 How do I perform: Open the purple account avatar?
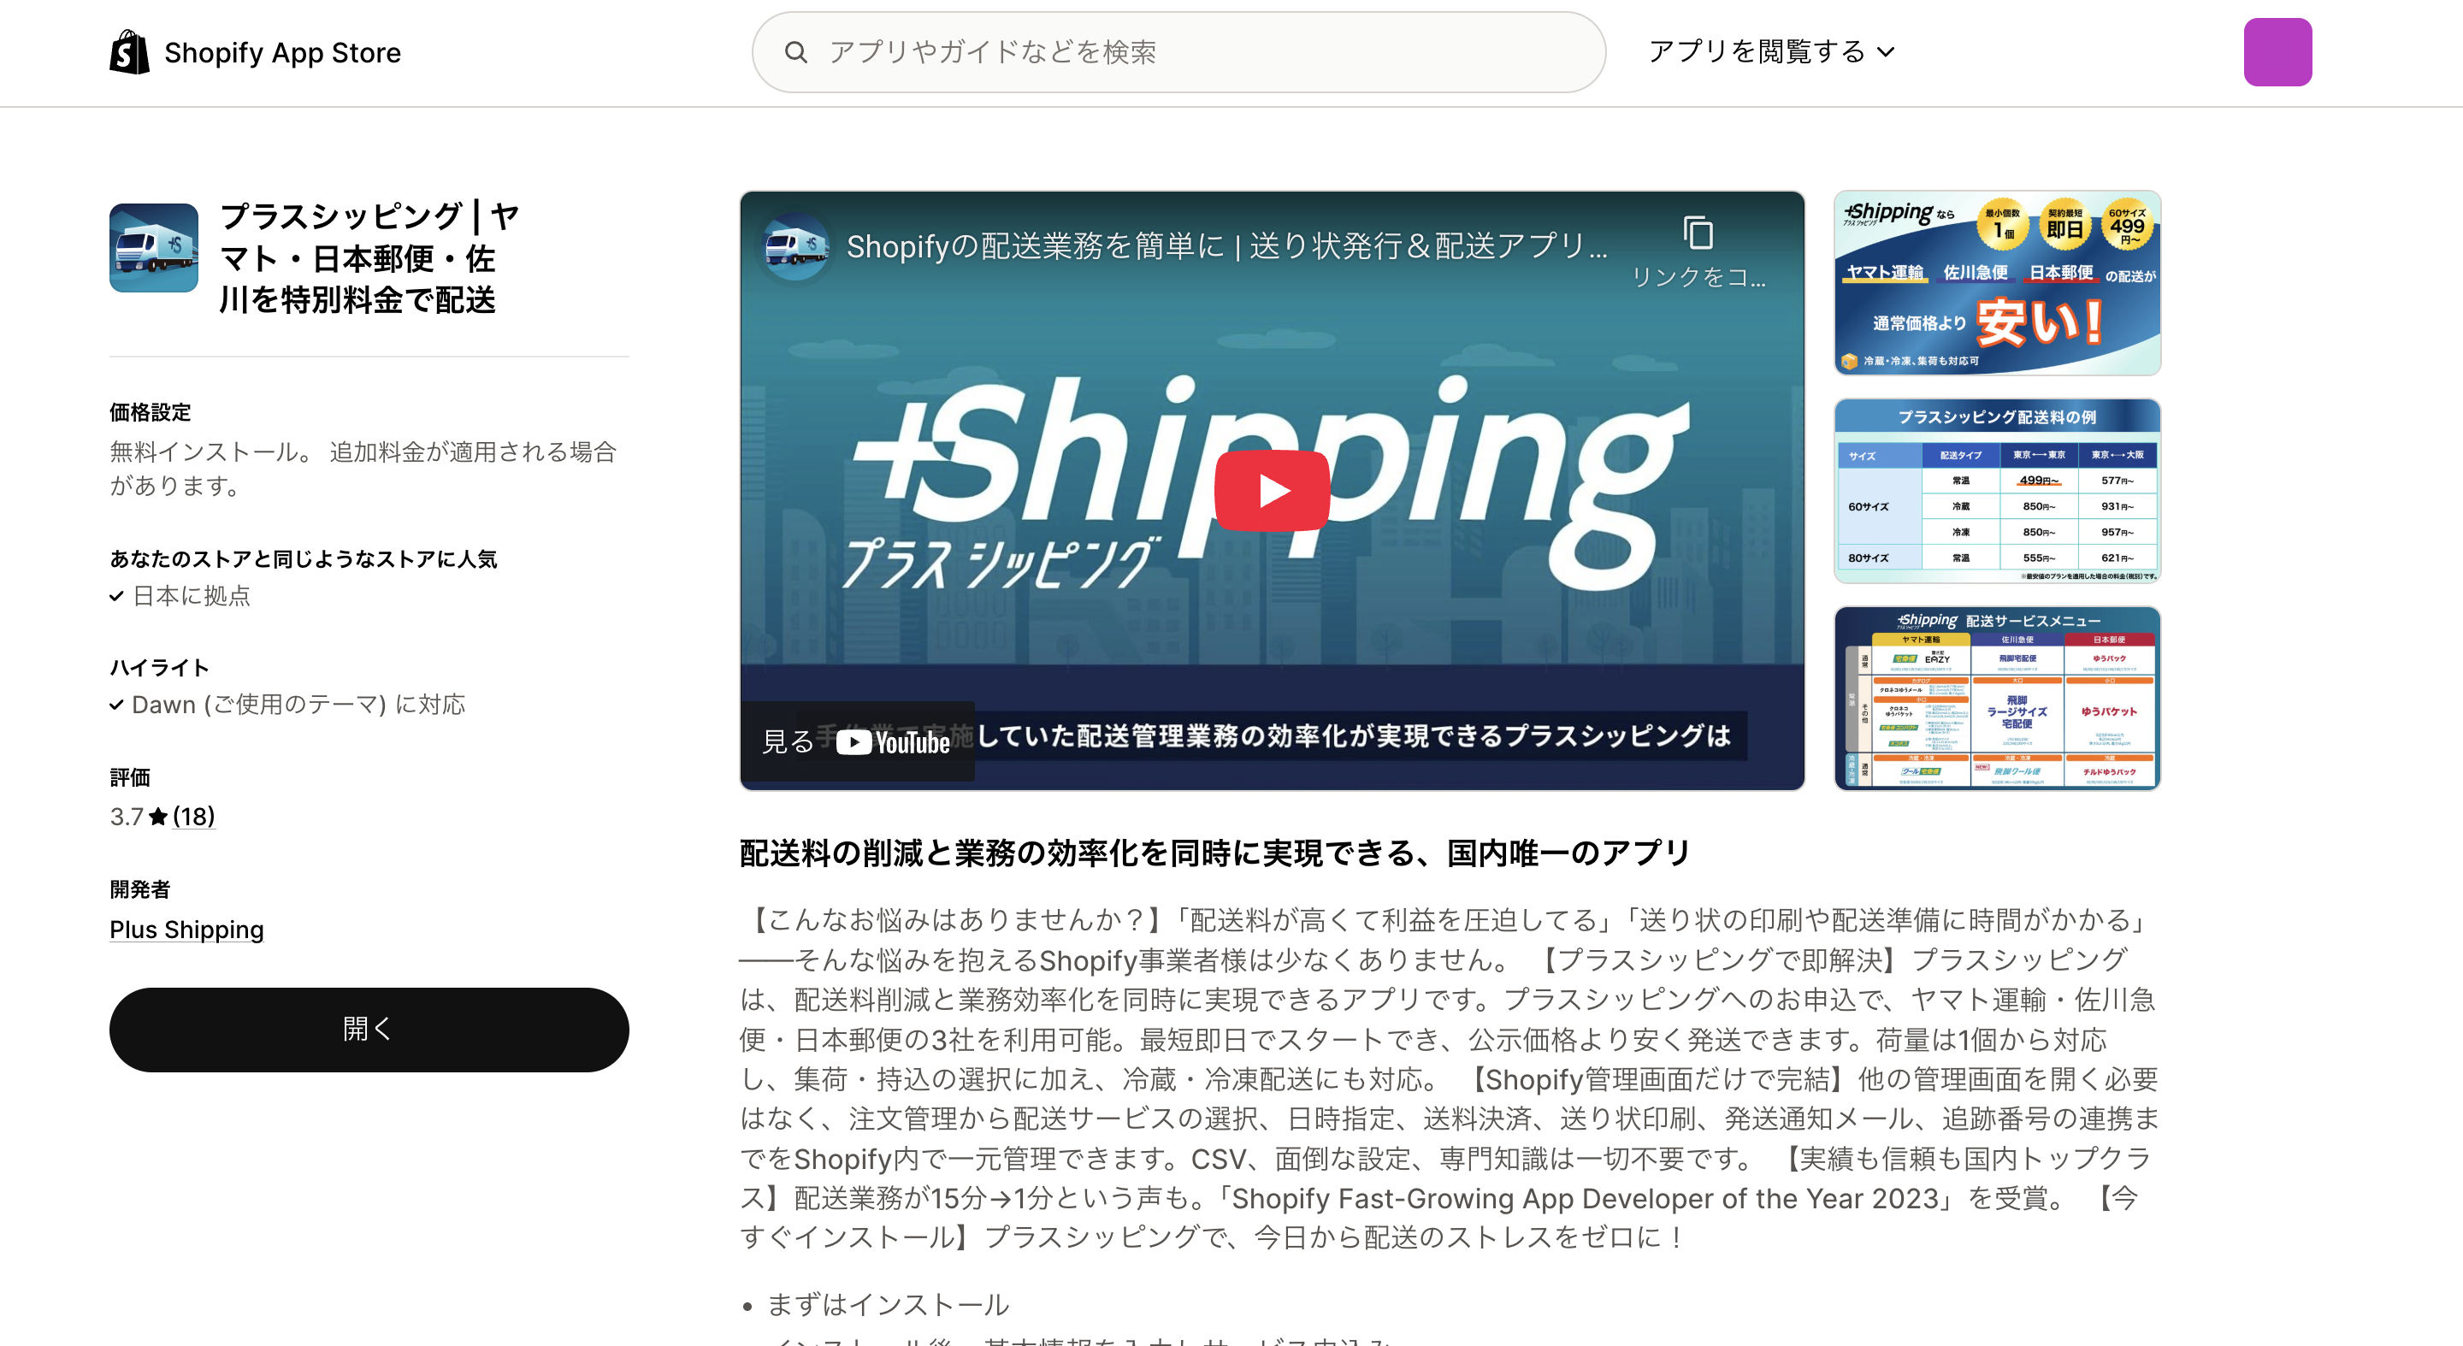pyautogui.click(x=2277, y=52)
